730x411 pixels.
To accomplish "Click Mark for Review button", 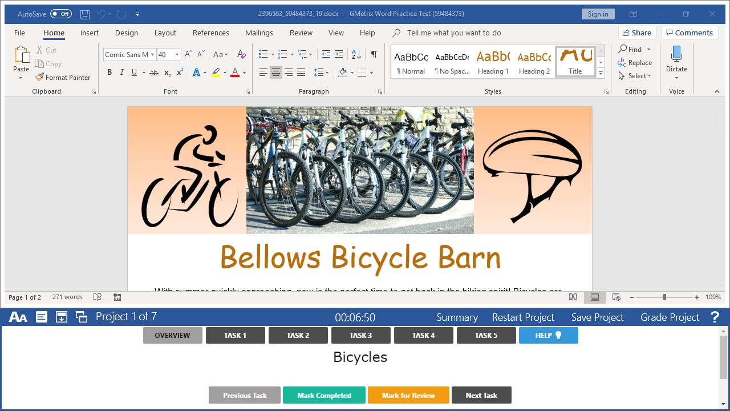I will click(x=408, y=395).
